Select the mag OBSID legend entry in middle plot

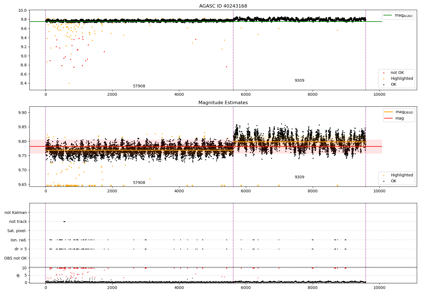(x=399, y=112)
